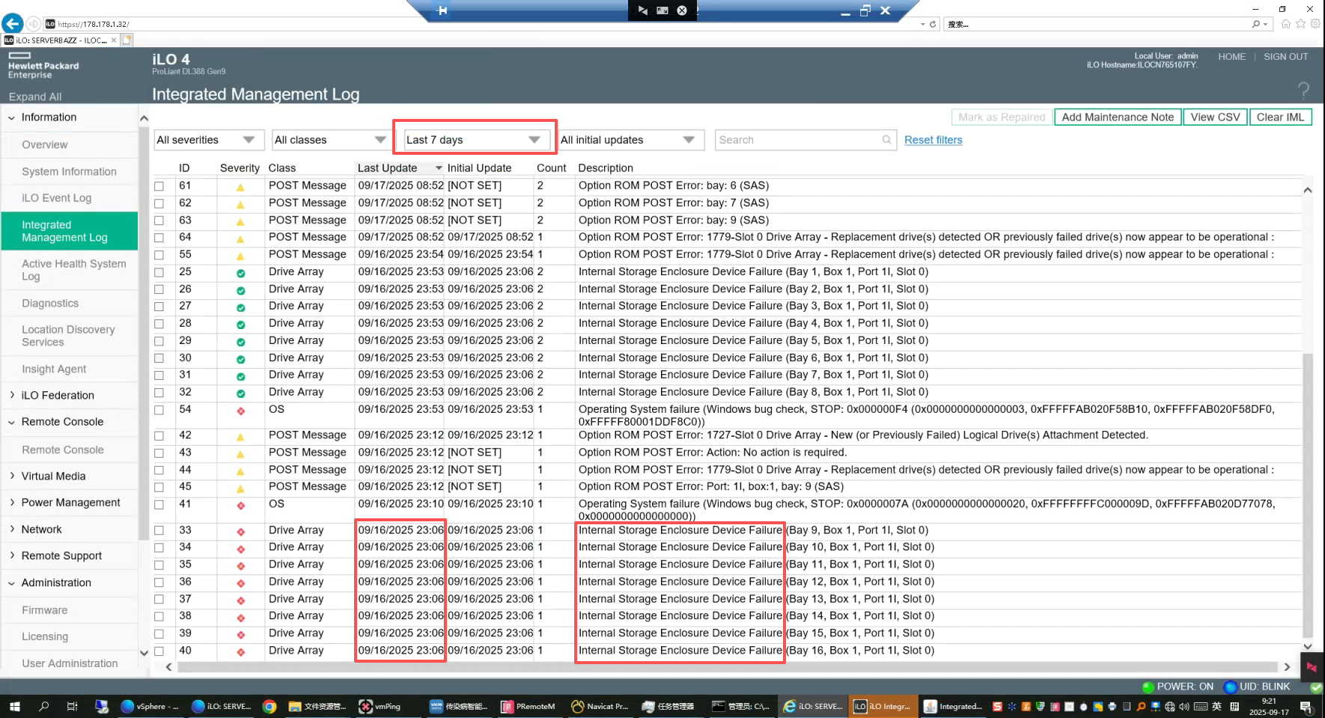Open iLO Event Log in sidebar
Screen dimensions: 1325x718
(56, 197)
